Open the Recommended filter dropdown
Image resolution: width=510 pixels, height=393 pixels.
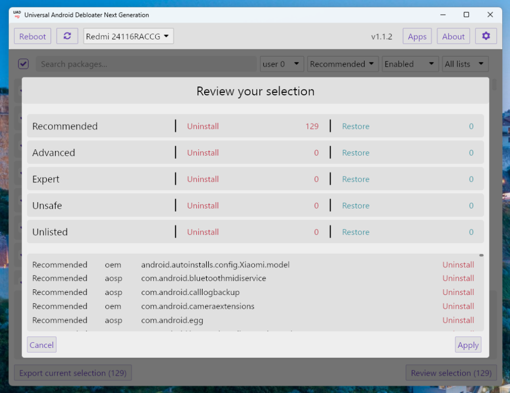343,64
